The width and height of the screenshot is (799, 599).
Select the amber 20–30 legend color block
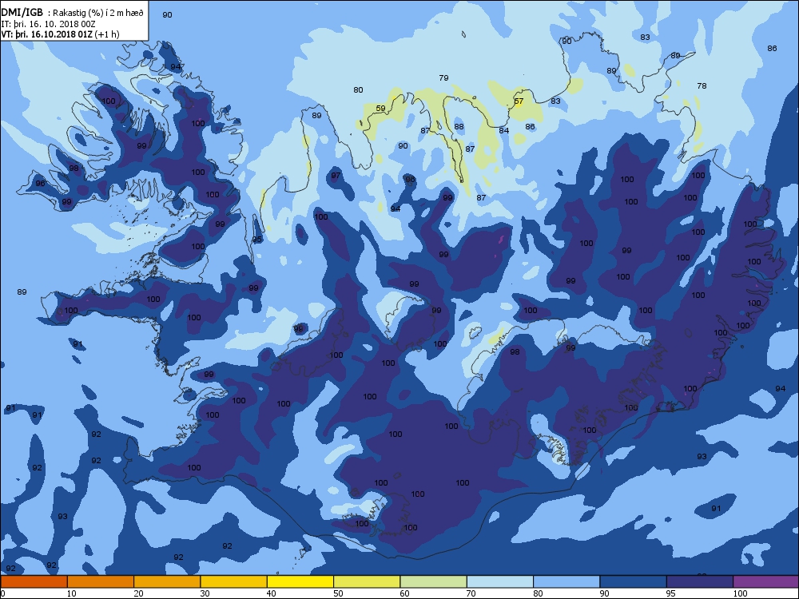coord(167,581)
